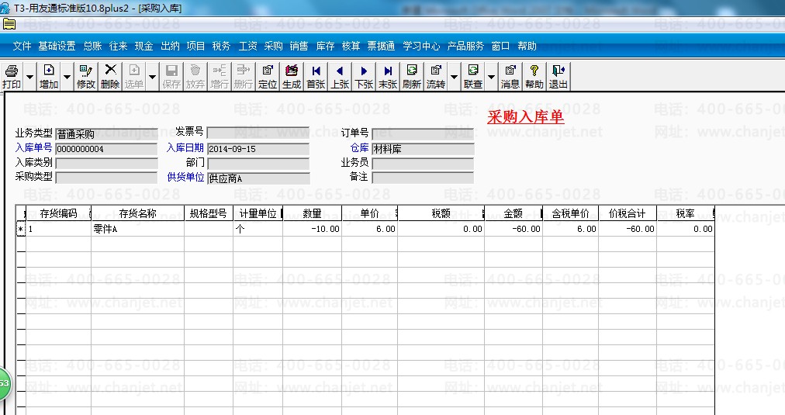785x415 pixels.
Task: Go to first record with 首张
Action: tap(316, 77)
